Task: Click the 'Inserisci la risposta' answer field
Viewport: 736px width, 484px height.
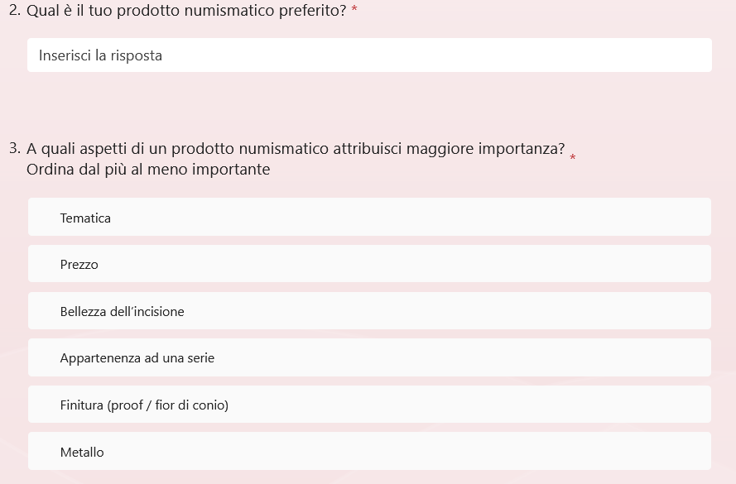Action: pyautogui.click(x=369, y=55)
